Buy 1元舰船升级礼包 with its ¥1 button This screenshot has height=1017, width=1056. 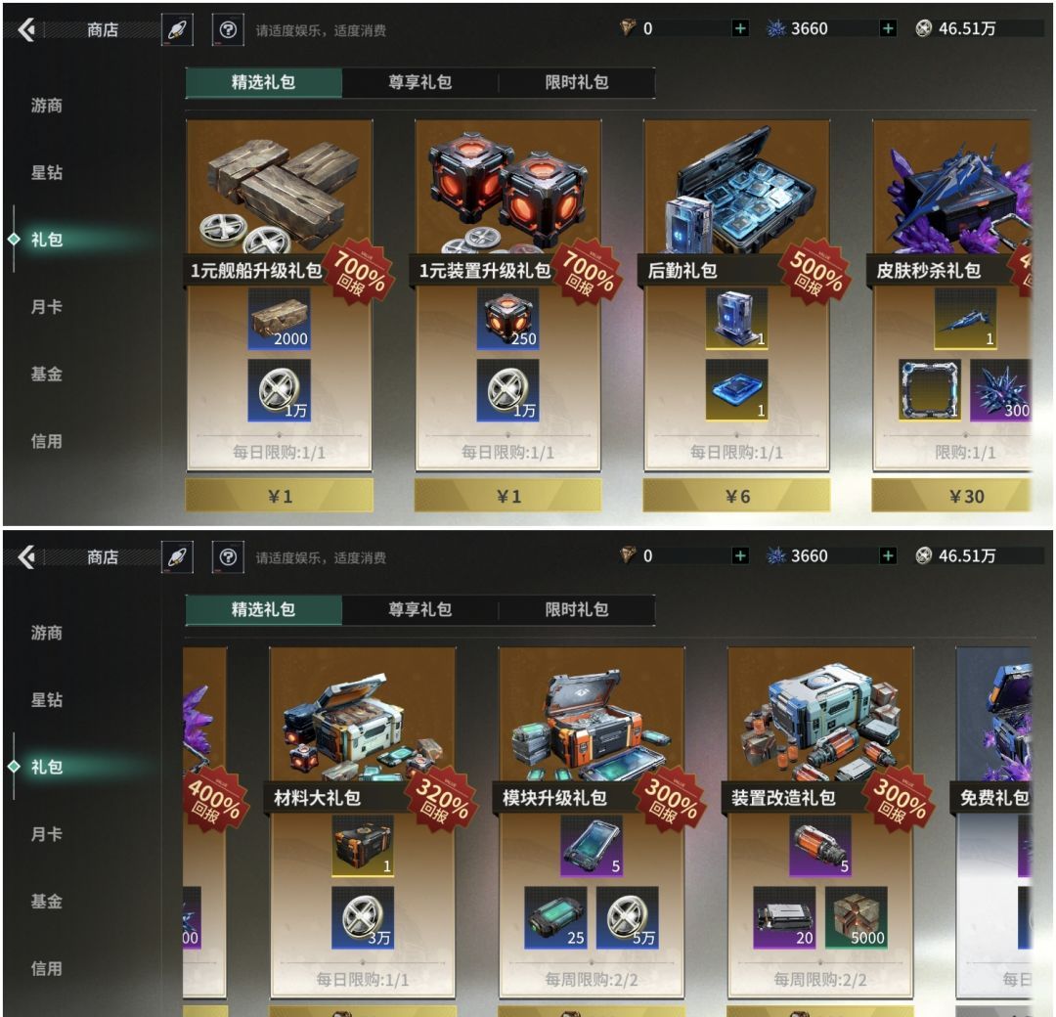pos(279,497)
